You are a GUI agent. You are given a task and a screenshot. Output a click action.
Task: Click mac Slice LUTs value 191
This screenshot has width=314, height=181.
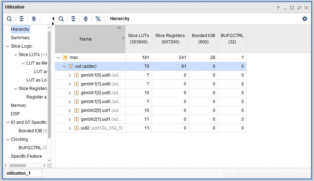coord(146,58)
